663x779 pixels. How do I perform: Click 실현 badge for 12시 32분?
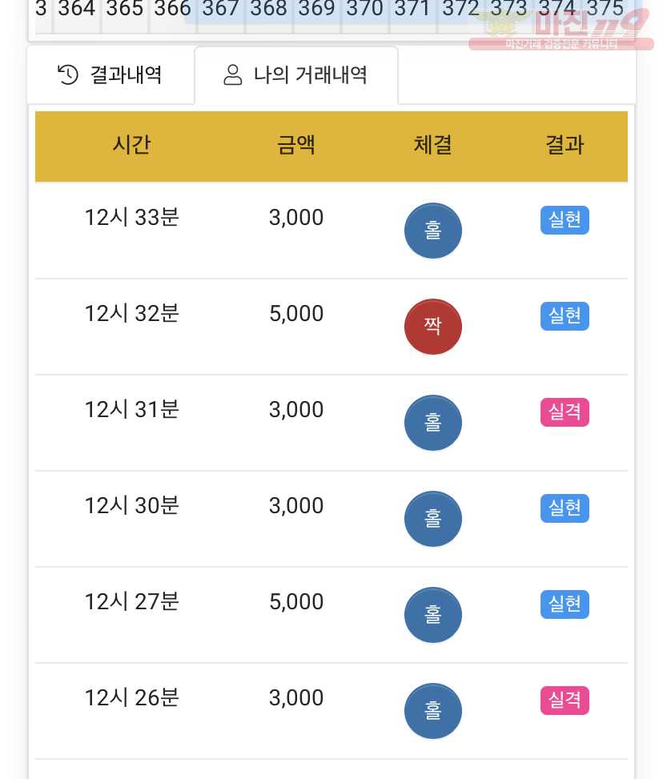[565, 316]
